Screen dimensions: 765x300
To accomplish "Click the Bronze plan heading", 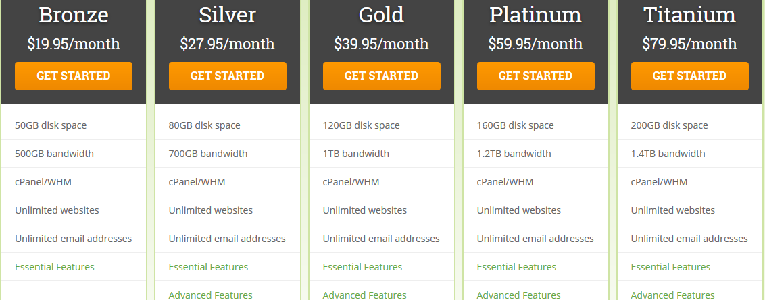I will click(x=74, y=15).
